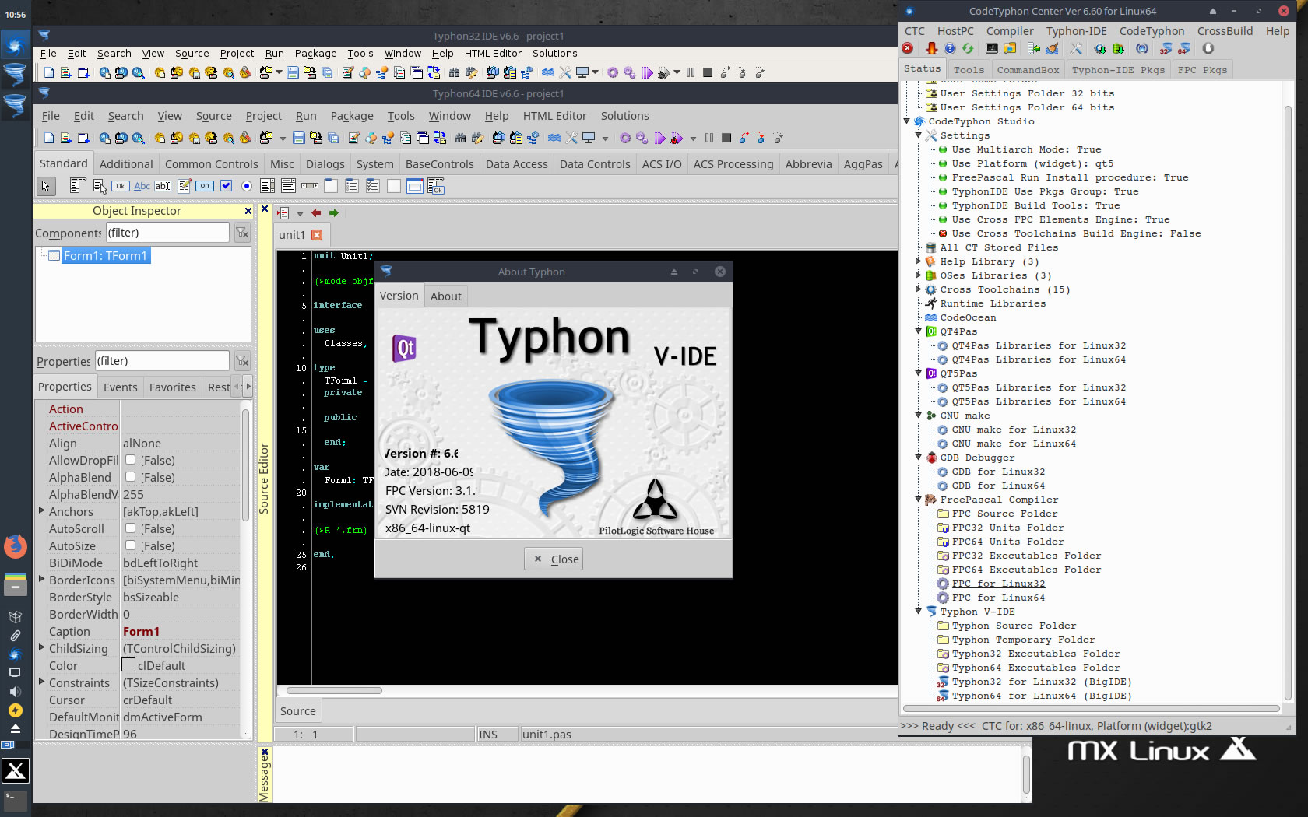The width and height of the screenshot is (1308, 817).
Task: Click green Run arrow in Typhon64 toolbar
Action: (x=660, y=139)
